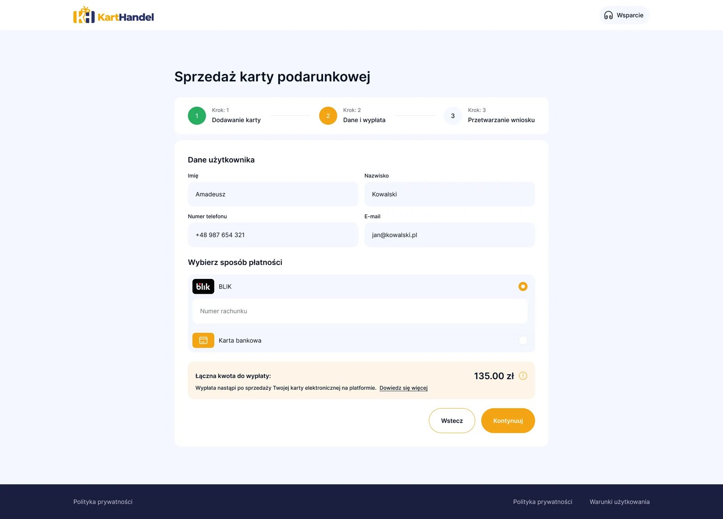Open Wsparcie support button

[624, 15]
